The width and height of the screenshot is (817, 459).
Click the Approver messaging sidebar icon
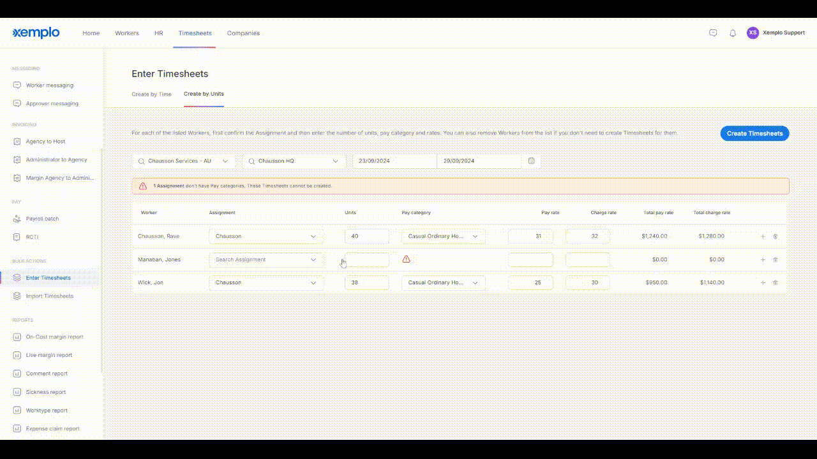click(x=17, y=103)
